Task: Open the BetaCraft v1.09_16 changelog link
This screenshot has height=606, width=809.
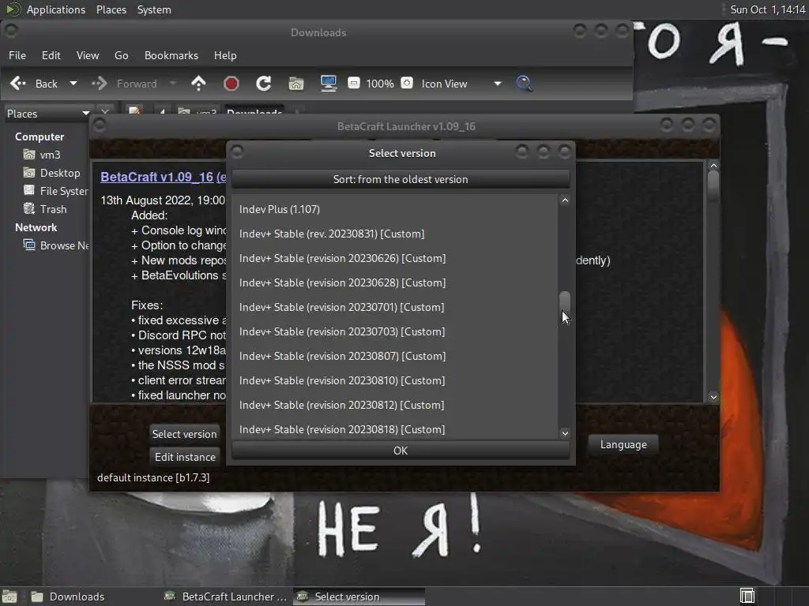Action: 163,177
